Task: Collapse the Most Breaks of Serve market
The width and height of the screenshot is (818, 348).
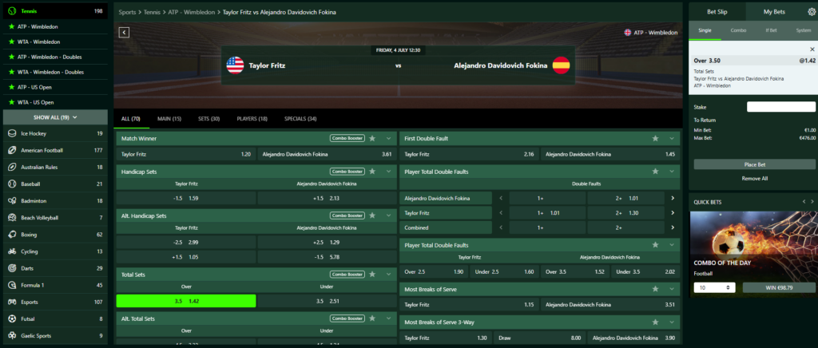Action: tap(671, 289)
